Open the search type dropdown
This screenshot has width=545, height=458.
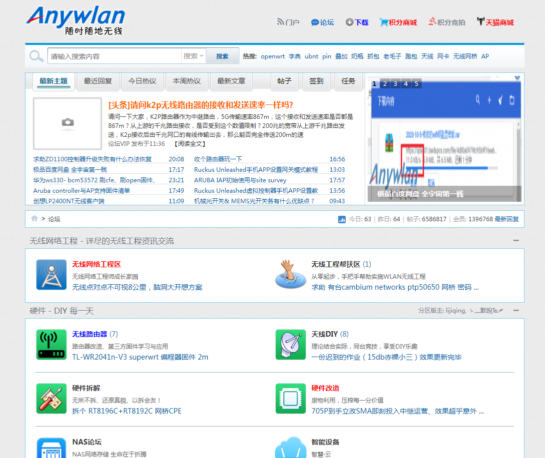193,56
